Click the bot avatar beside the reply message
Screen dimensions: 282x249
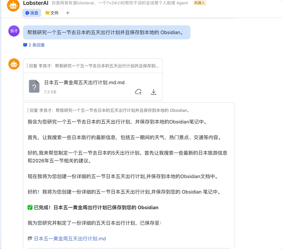[x=14, y=64]
